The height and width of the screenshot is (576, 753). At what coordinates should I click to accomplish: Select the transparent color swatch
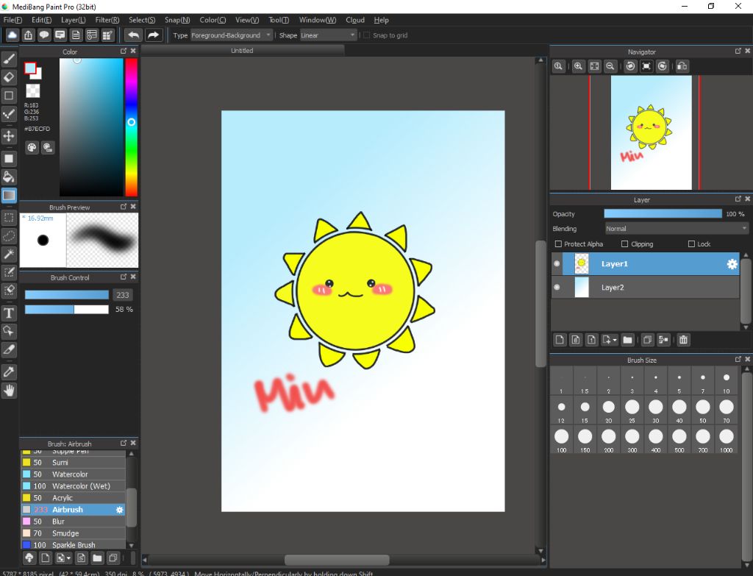click(32, 90)
